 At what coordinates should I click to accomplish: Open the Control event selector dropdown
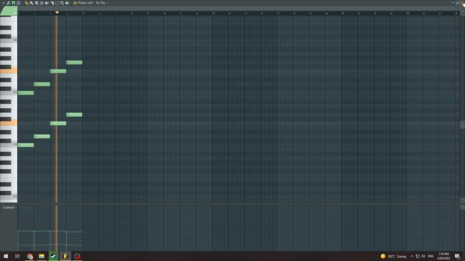10,207
